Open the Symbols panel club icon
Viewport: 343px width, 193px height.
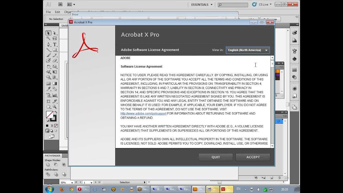click(294, 58)
